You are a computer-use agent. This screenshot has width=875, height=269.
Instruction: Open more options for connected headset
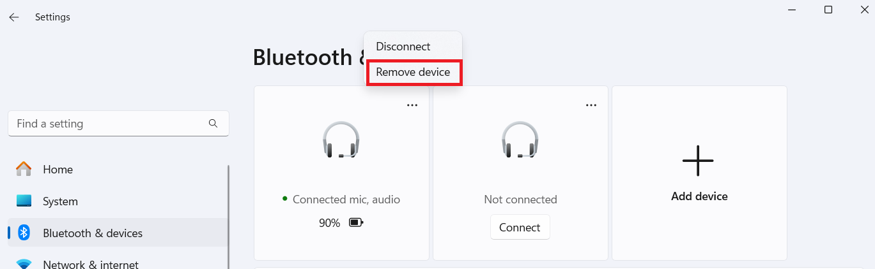coord(412,105)
